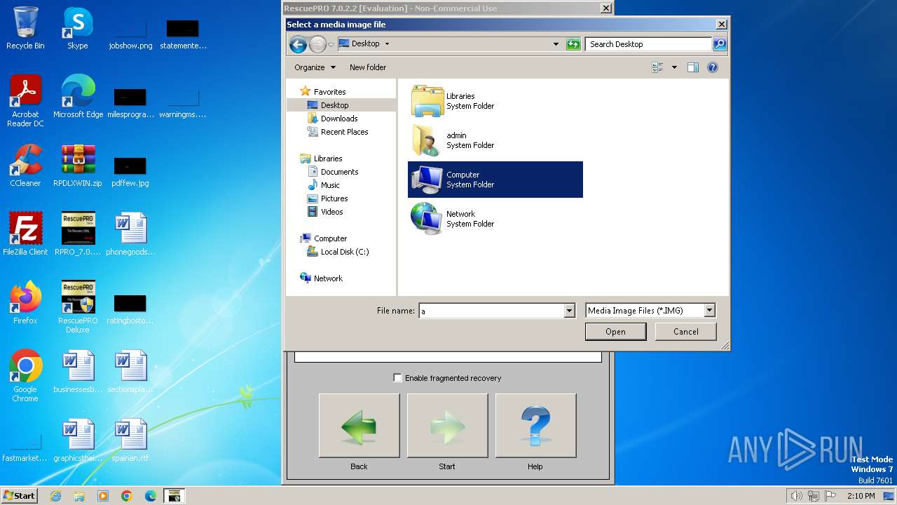Click the File name input field
897x505 pixels.
coord(491,311)
